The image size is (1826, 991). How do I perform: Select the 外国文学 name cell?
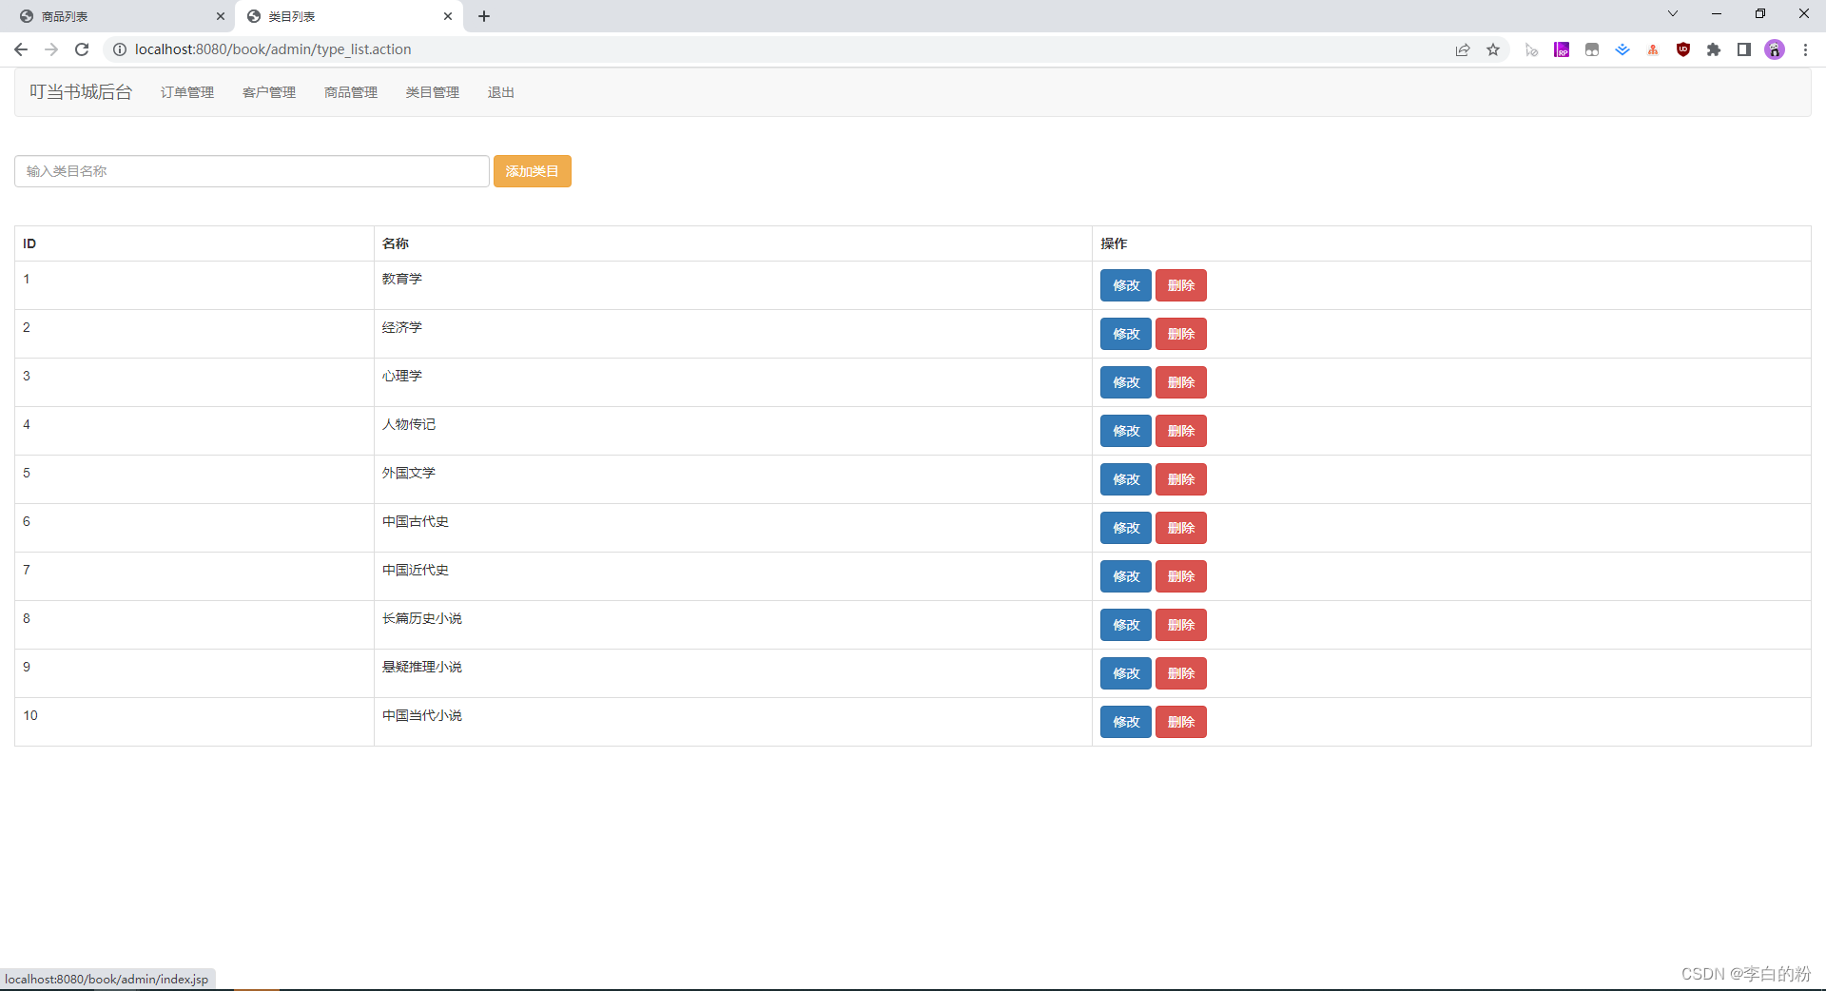point(733,479)
